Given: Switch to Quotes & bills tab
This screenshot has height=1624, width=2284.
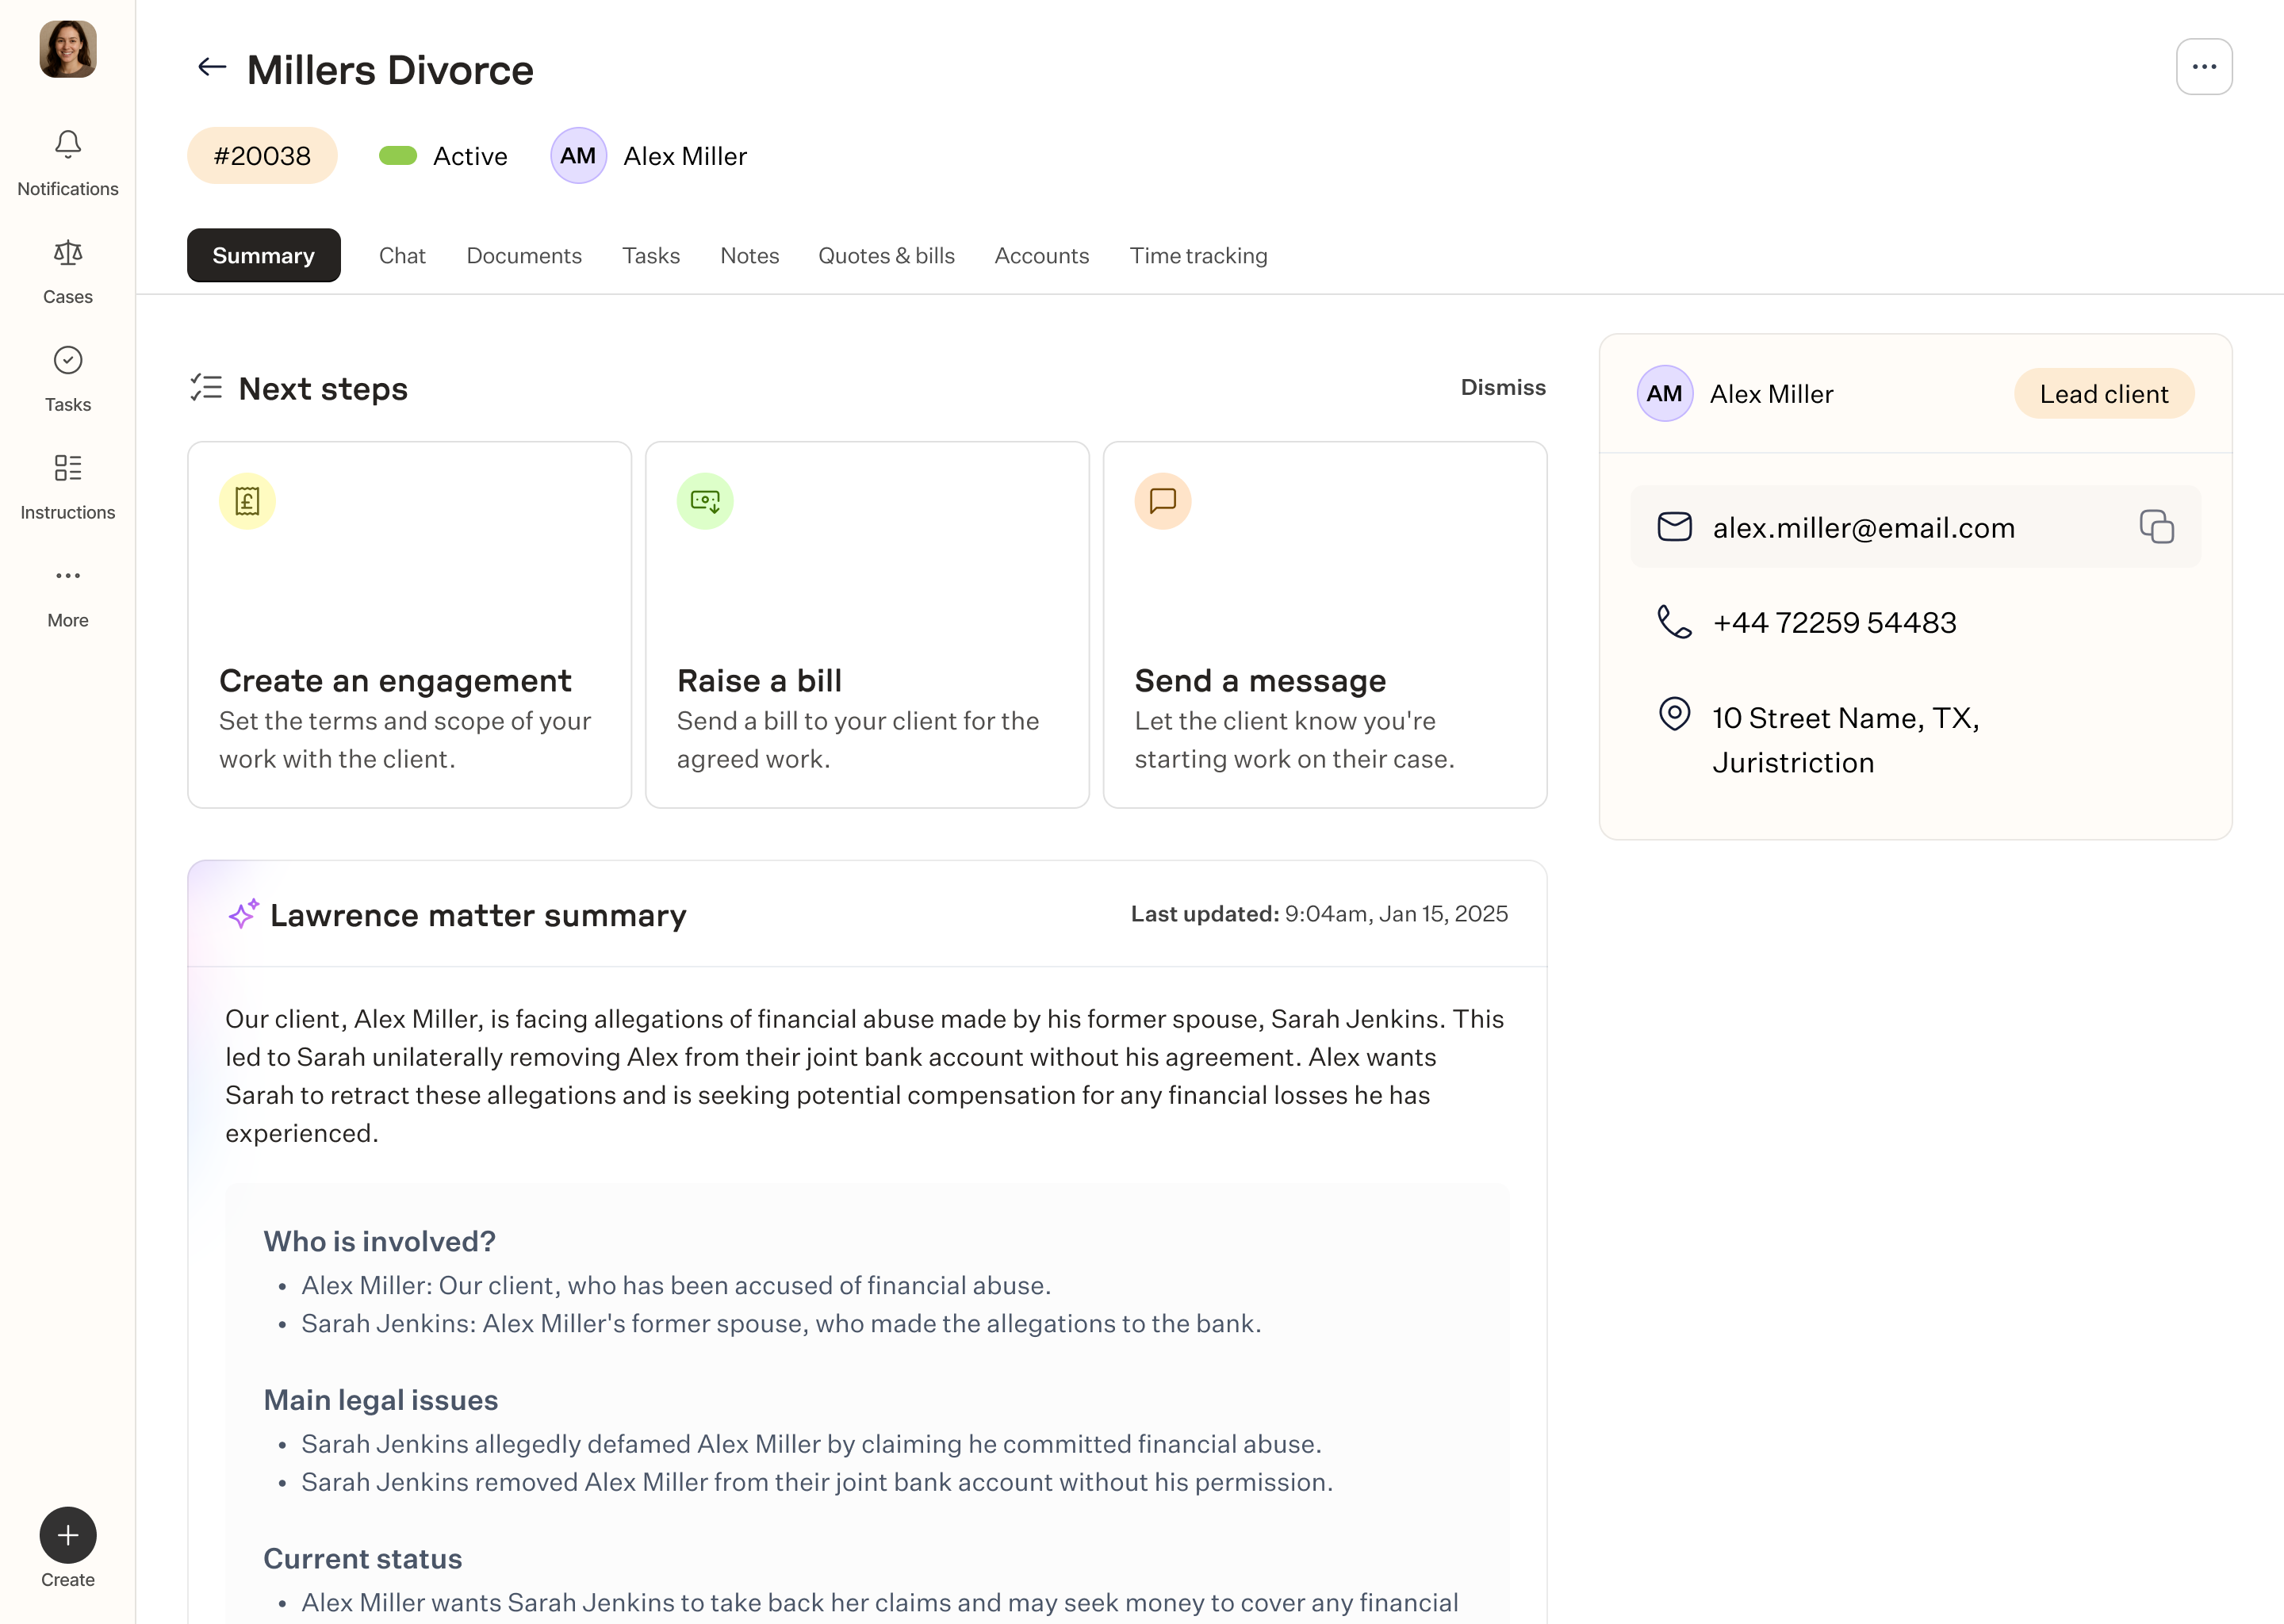Looking at the screenshot, I should (886, 256).
